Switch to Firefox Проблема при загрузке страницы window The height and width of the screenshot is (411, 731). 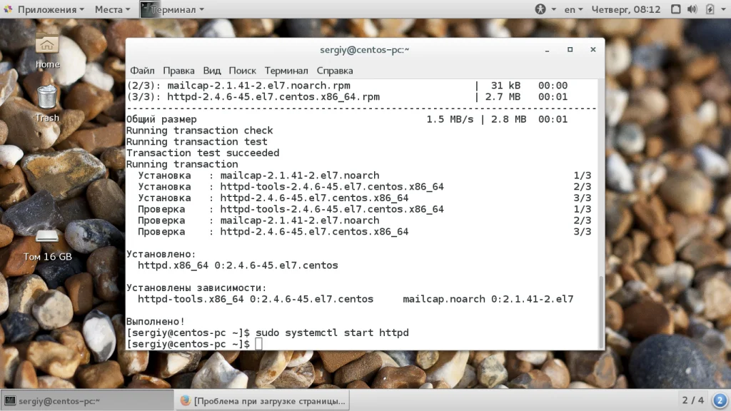[263, 401]
